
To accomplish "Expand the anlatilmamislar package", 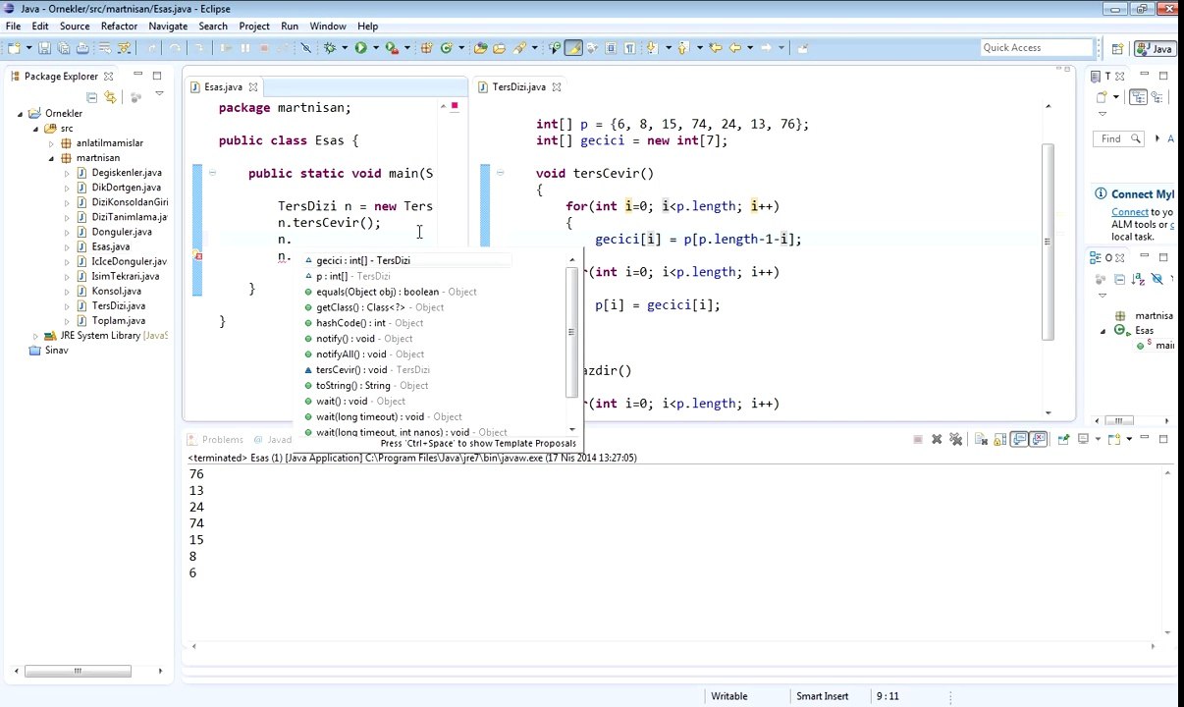I will pos(51,143).
